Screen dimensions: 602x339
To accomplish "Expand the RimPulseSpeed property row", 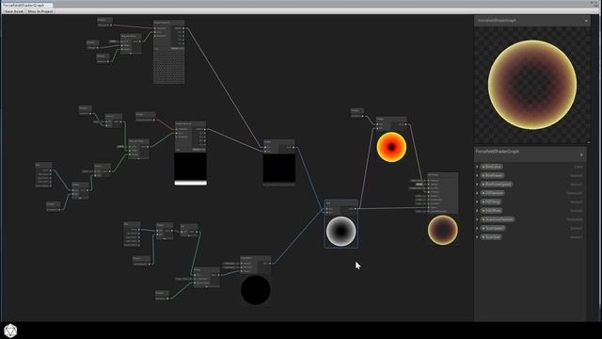I will coord(477,185).
